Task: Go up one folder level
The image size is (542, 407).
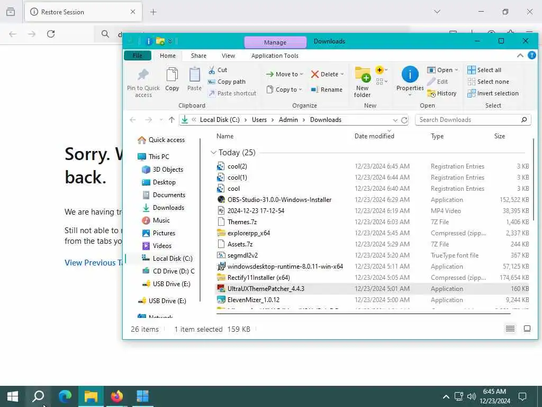Action: point(172,120)
